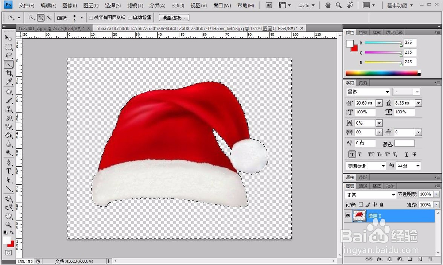This screenshot has height=265, width=443.
Task: Enable 自动增强 checkbox
Action: pyautogui.click(x=130, y=18)
